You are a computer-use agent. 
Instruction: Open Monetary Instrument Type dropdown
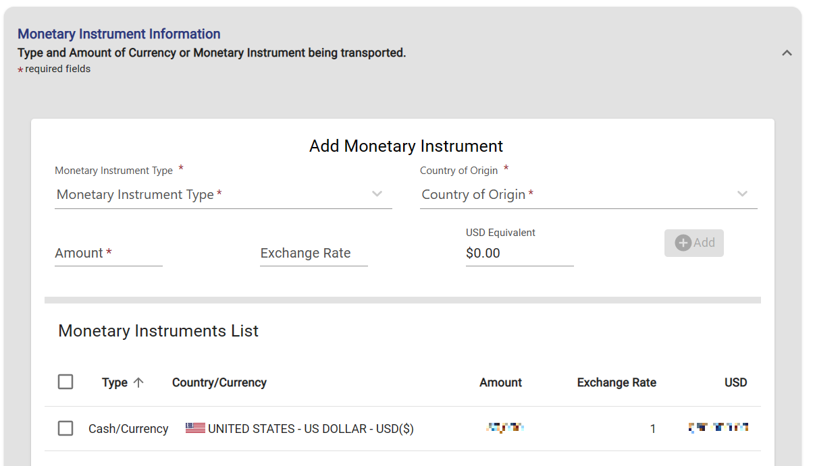(223, 195)
